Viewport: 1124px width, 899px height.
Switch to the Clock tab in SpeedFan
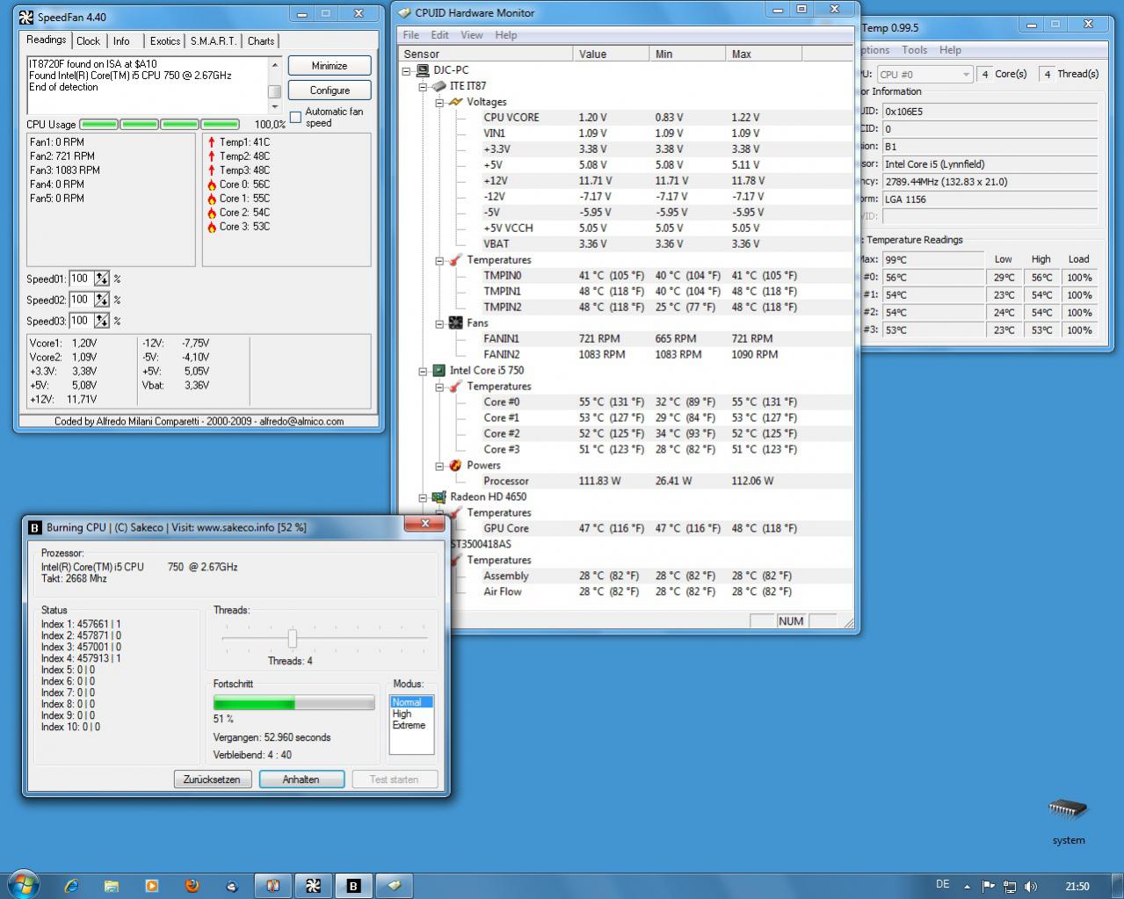coord(88,41)
